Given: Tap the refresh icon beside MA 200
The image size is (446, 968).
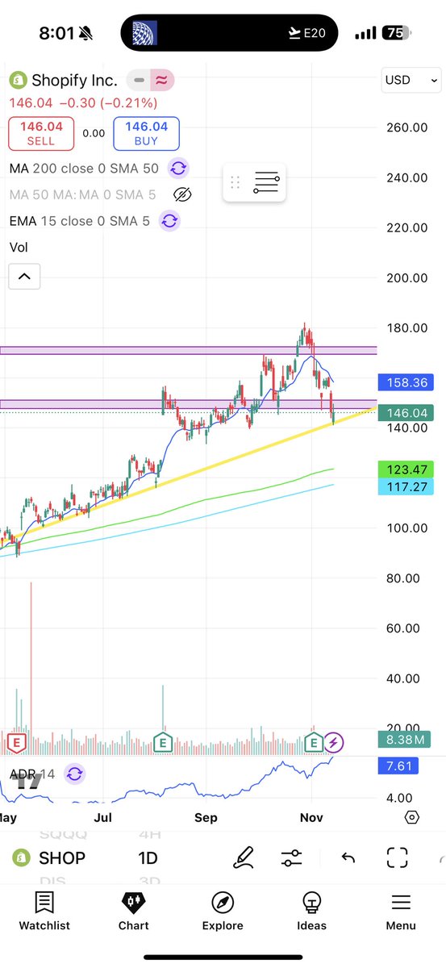Looking at the screenshot, I should pos(178,169).
